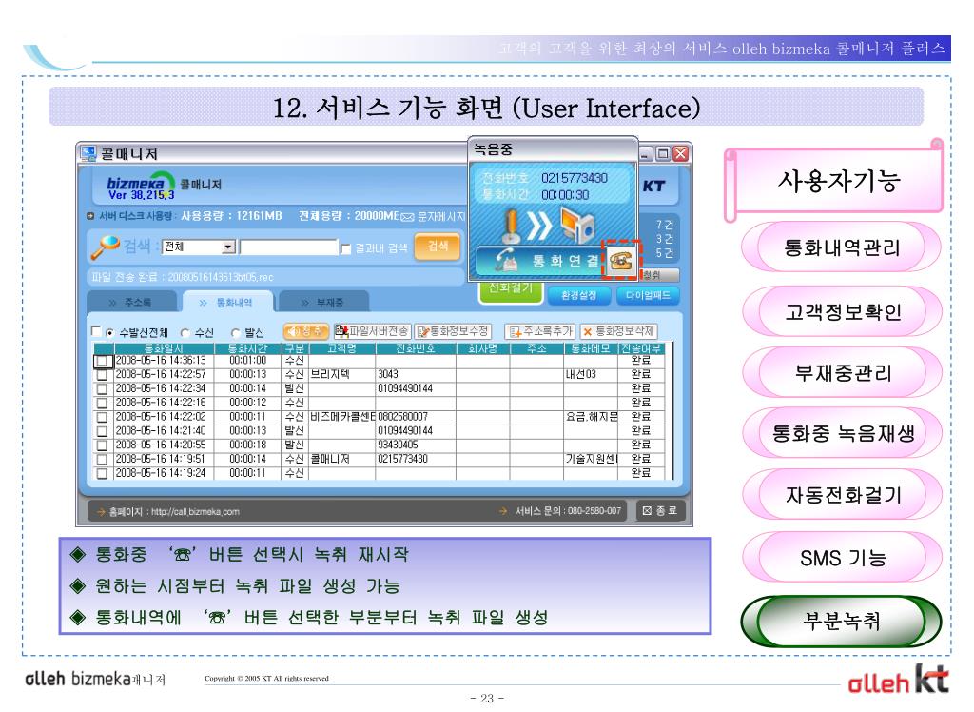974x712 pixels.
Task: Click the search text input field
Action: [289, 247]
